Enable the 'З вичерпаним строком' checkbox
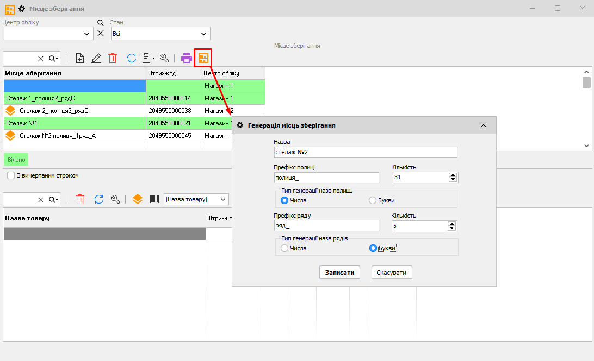Screen dimensions: 594x361 [11, 176]
